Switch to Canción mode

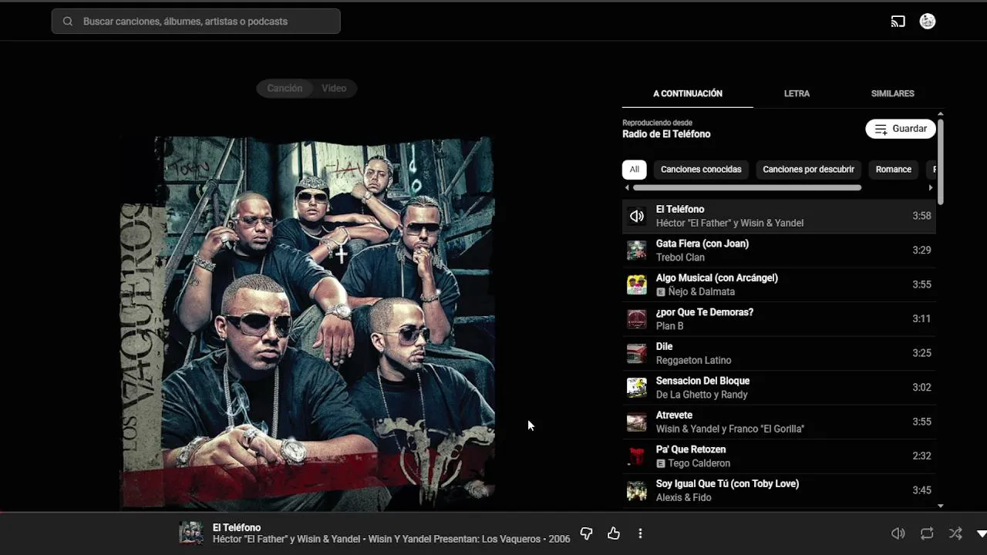[x=285, y=89]
